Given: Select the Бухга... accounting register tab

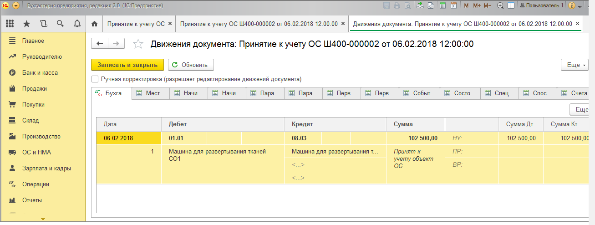Looking at the screenshot, I should point(112,93).
